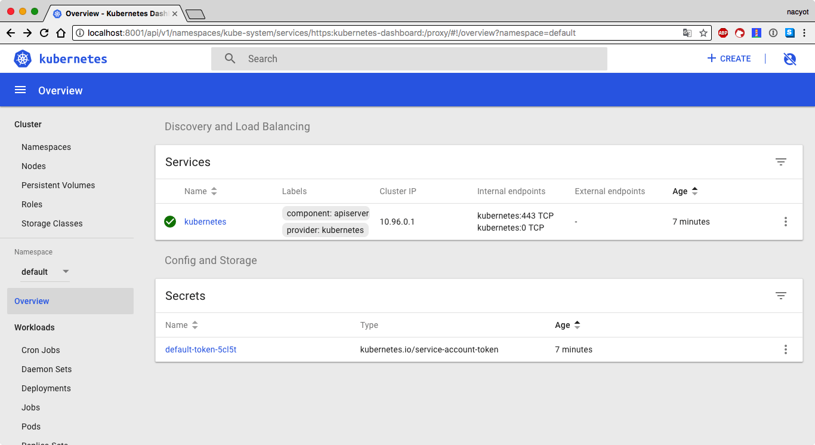Screen dimensions: 815x445
Task: Click the Kubernetes logo icon
Action: coord(23,59)
